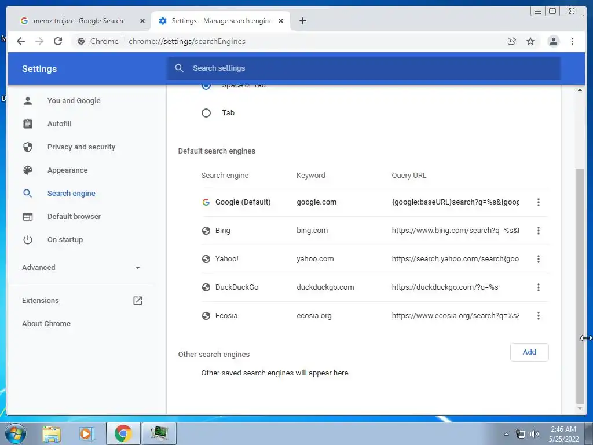Select the Settings - Manage search engines tab
This screenshot has width=593, height=445.
coord(221,21)
